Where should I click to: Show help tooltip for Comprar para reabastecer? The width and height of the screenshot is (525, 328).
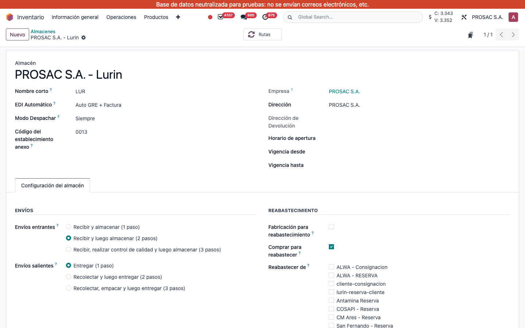tap(300, 253)
